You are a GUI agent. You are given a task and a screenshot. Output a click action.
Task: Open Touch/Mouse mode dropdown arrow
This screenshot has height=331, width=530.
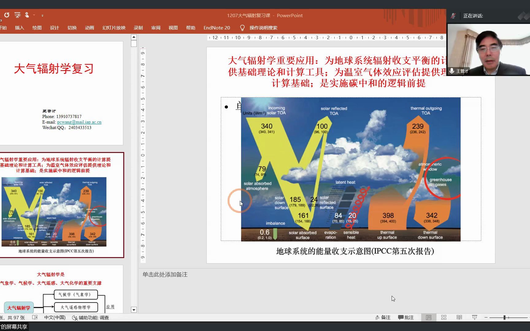pos(34,15)
